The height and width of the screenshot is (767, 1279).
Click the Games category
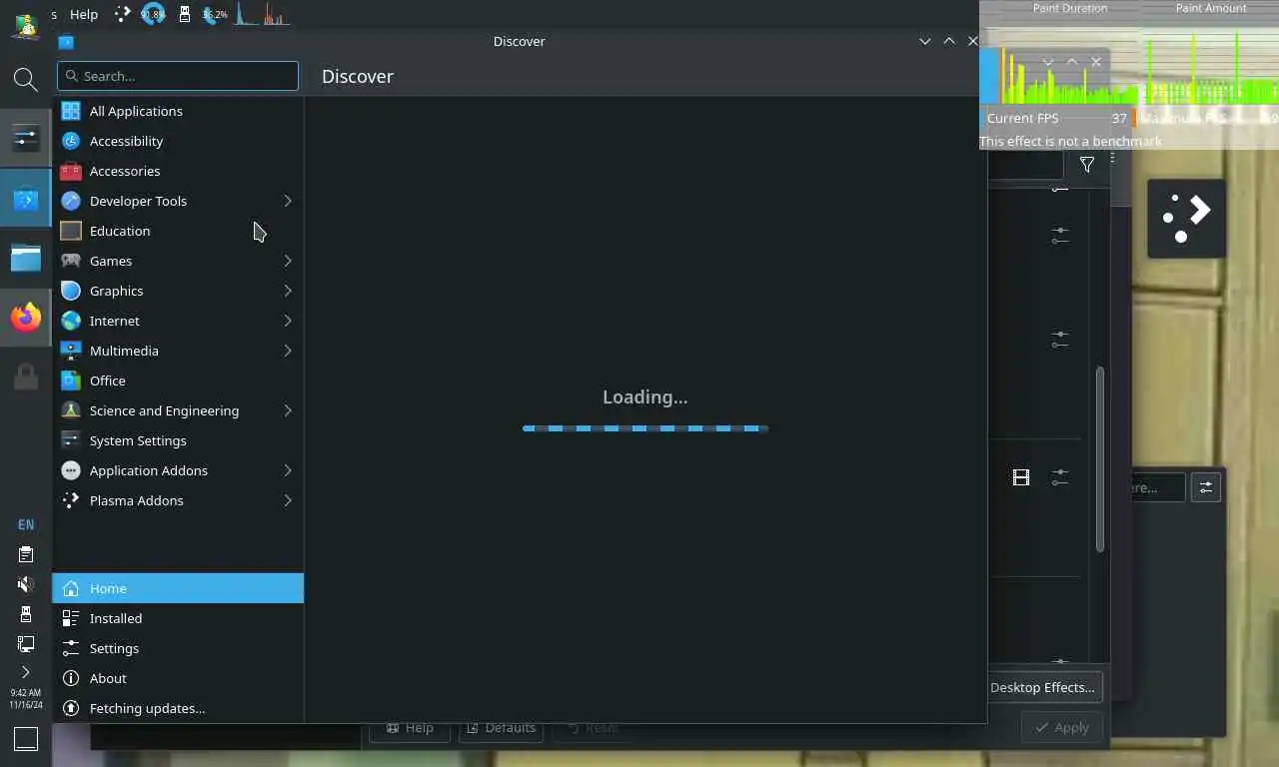coord(178,261)
